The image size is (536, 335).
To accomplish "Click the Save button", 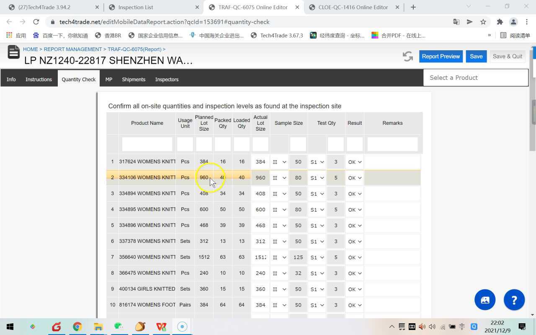I will point(476,56).
